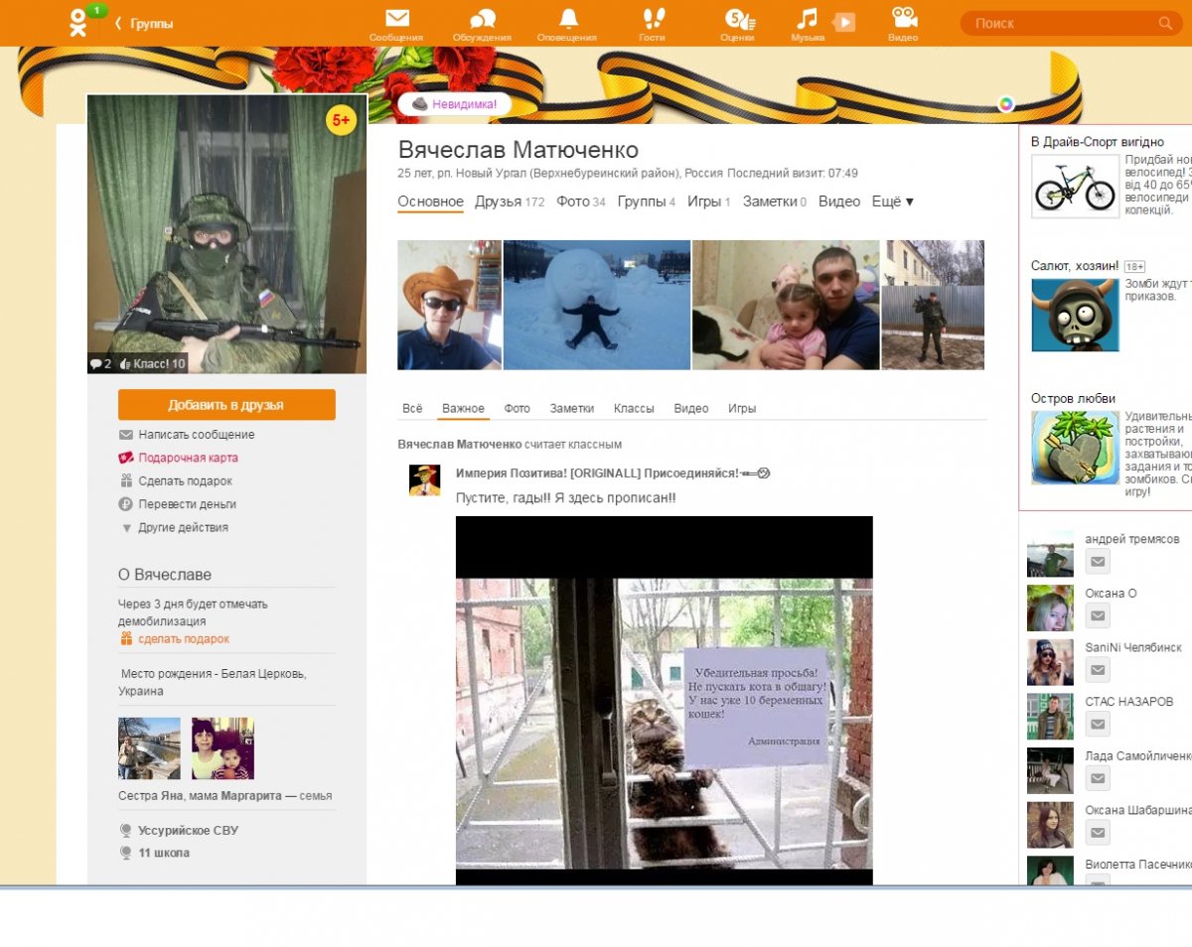Select the Всё feed filter

(412, 408)
